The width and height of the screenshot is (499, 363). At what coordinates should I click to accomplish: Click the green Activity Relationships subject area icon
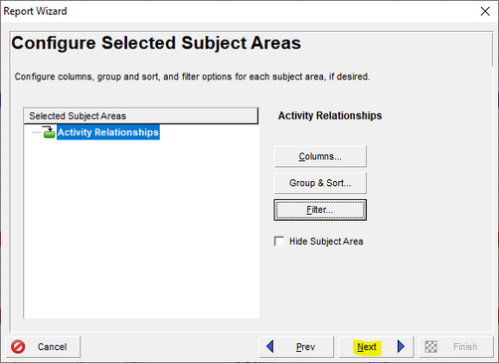49,132
